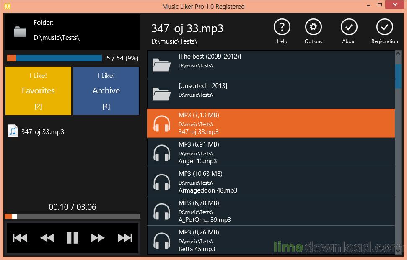
Task: Open the [The best (2009-2012)] folder
Action: pyautogui.click(x=270, y=64)
